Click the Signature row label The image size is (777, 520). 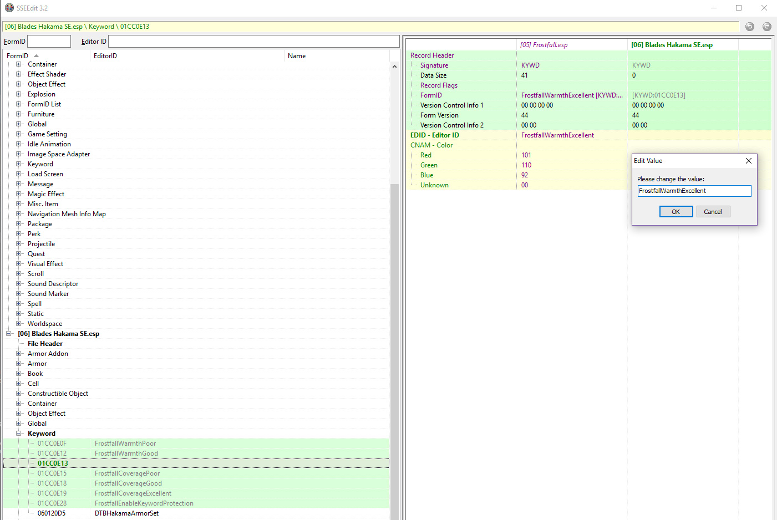coord(434,65)
